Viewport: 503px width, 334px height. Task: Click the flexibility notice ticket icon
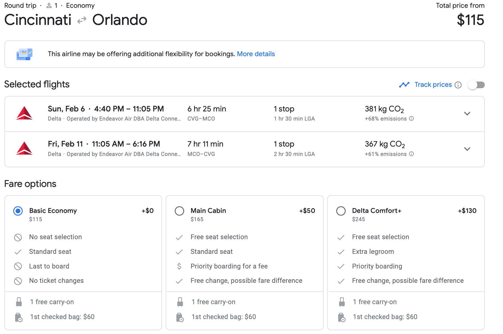24,54
